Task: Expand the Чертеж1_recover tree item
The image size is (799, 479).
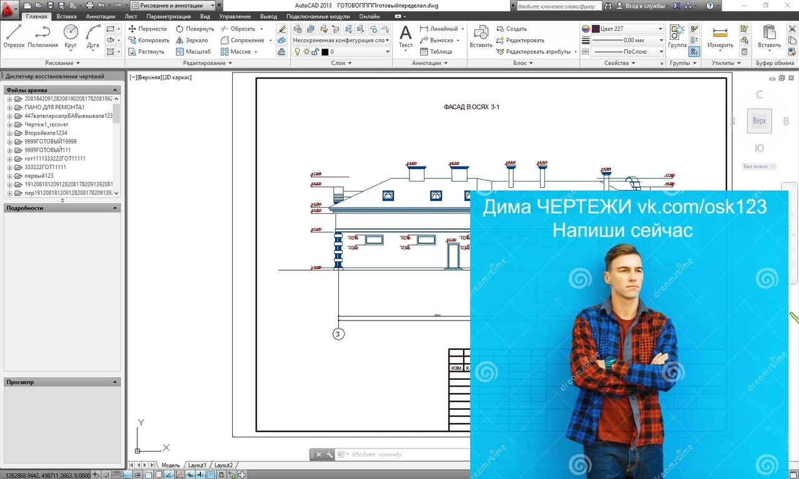Action: [10, 125]
